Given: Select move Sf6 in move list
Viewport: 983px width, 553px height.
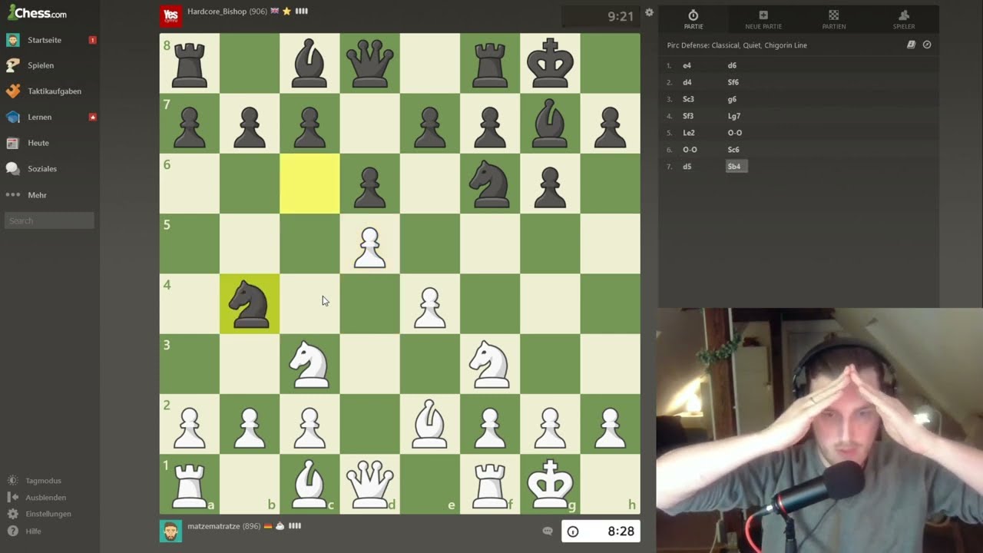Looking at the screenshot, I should click(x=733, y=82).
